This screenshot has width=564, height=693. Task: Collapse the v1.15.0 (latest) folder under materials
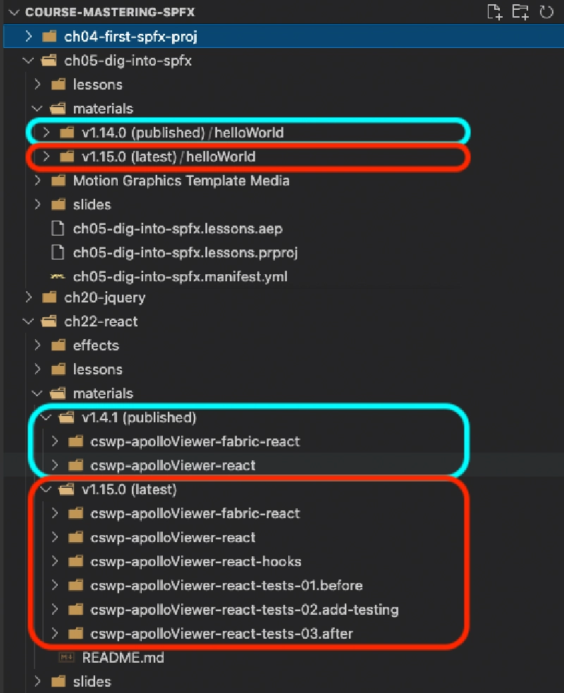[x=46, y=489]
